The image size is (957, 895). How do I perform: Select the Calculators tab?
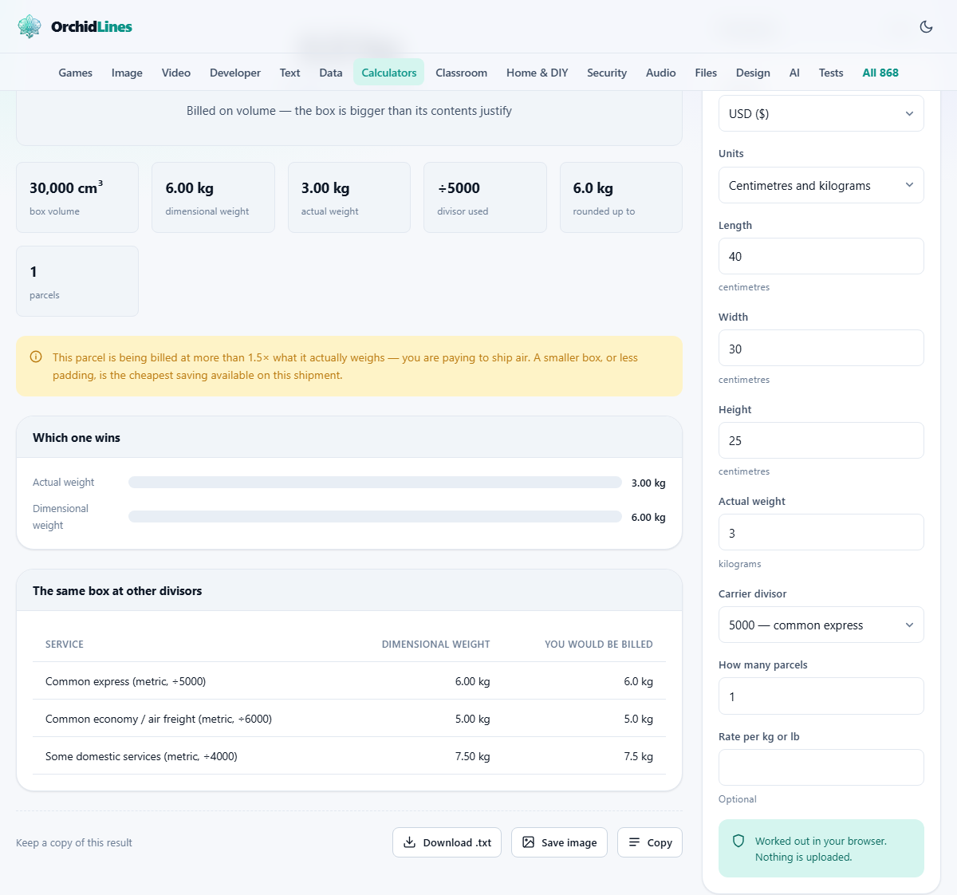pos(389,73)
